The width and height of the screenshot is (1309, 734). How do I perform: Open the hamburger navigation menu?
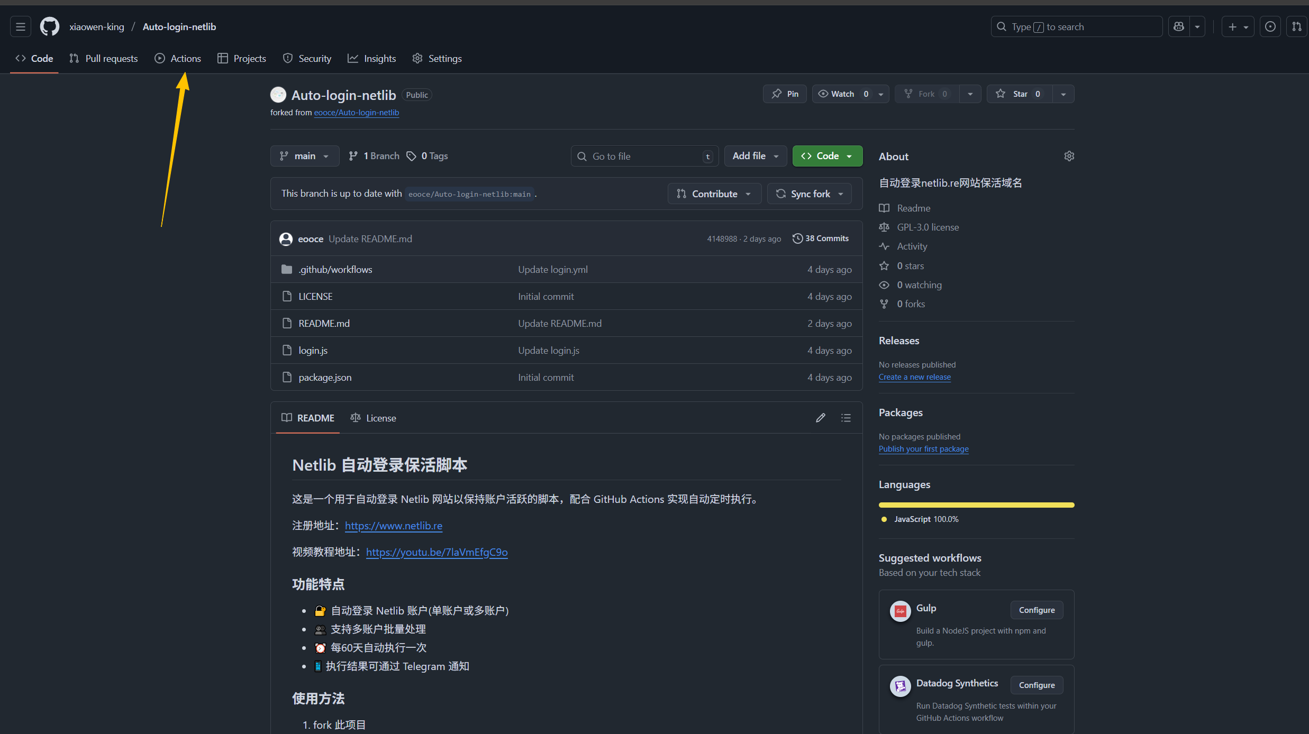(21, 26)
